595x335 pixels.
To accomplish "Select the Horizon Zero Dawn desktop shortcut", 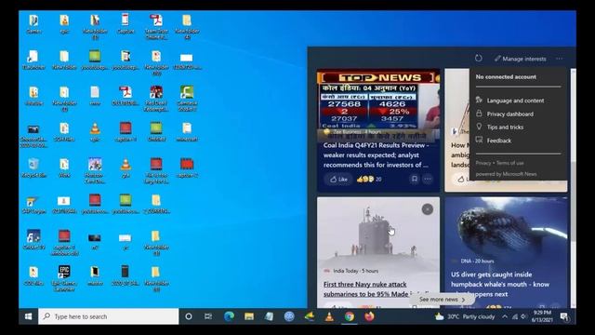I will coord(95,170).
